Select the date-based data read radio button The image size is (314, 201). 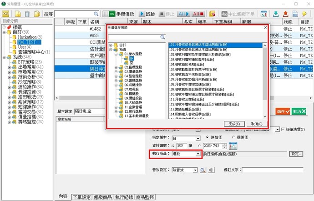point(199,146)
